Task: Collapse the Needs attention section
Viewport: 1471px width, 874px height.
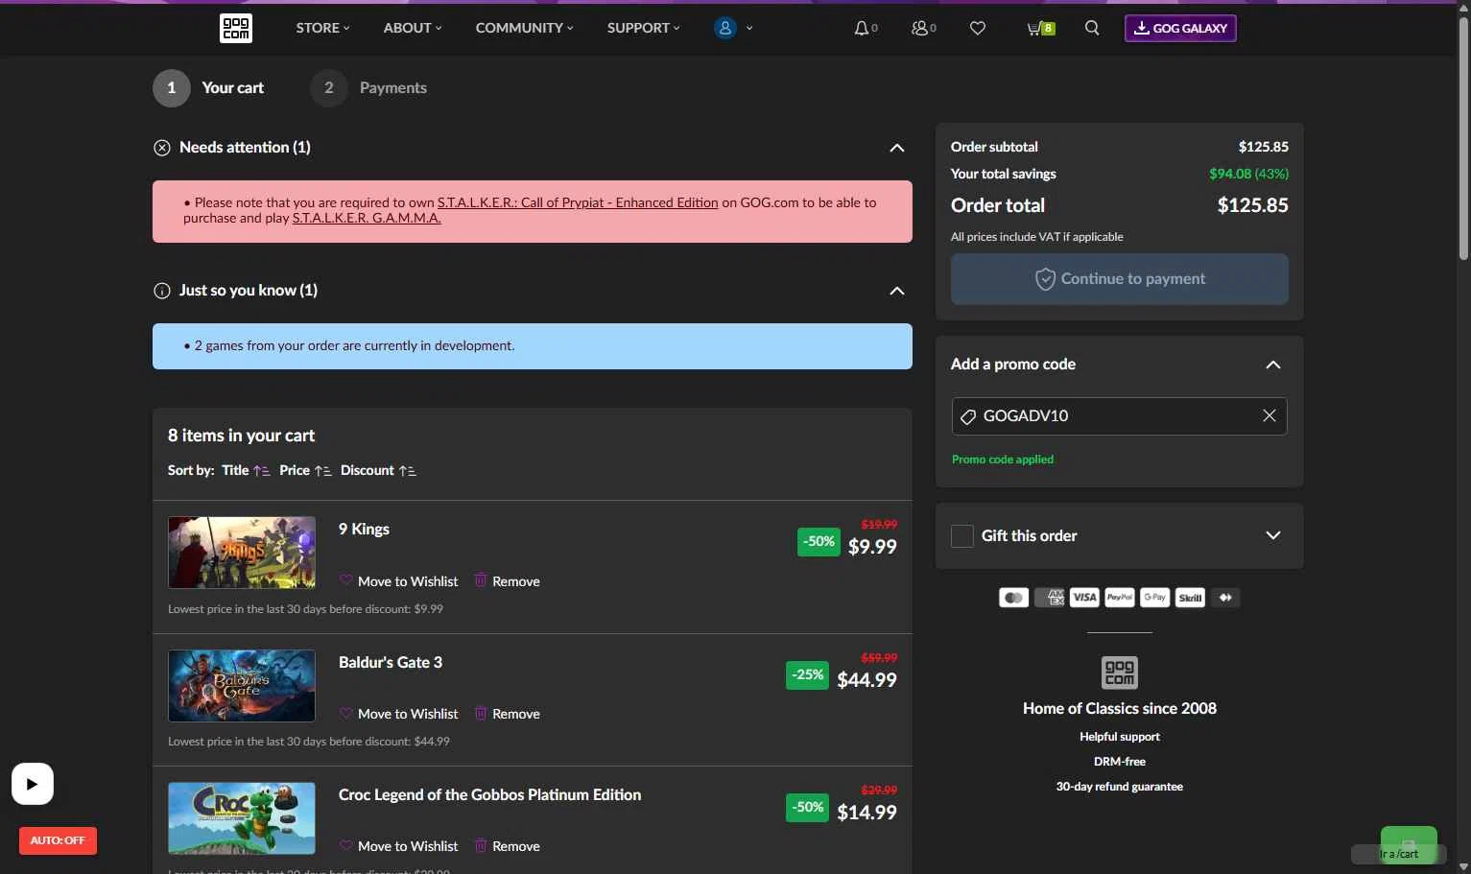Action: point(897,148)
